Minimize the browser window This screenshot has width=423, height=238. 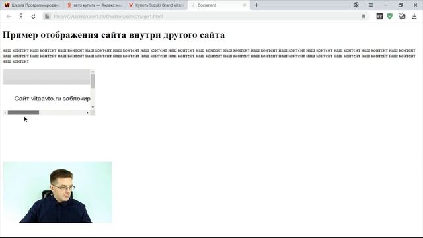click(385, 5)
